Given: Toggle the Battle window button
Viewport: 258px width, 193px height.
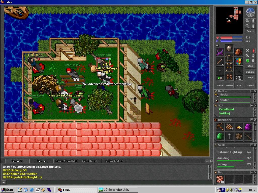Looking at the screenshot, I should point(230,85).
